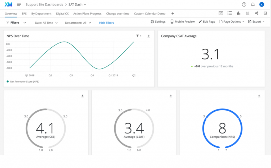271x168 pixels.
Task: Download the Average (CSAT) gauge widget
Action: point(171,96)
